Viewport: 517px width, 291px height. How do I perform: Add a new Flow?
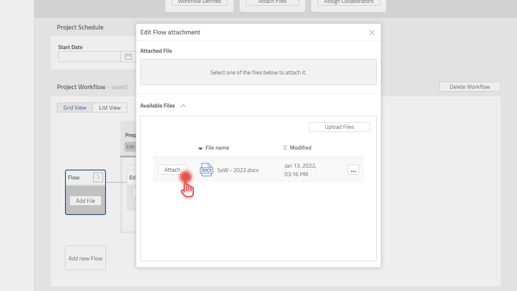[85, 258]
